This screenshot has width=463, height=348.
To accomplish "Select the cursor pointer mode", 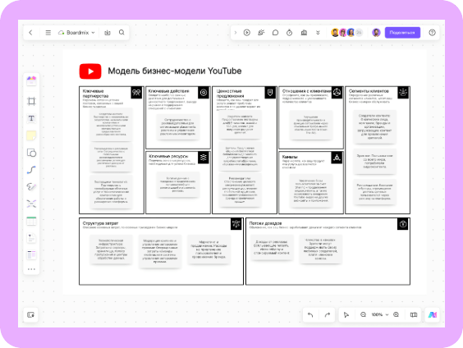I will pyautogui.click(x=346, y=314).
